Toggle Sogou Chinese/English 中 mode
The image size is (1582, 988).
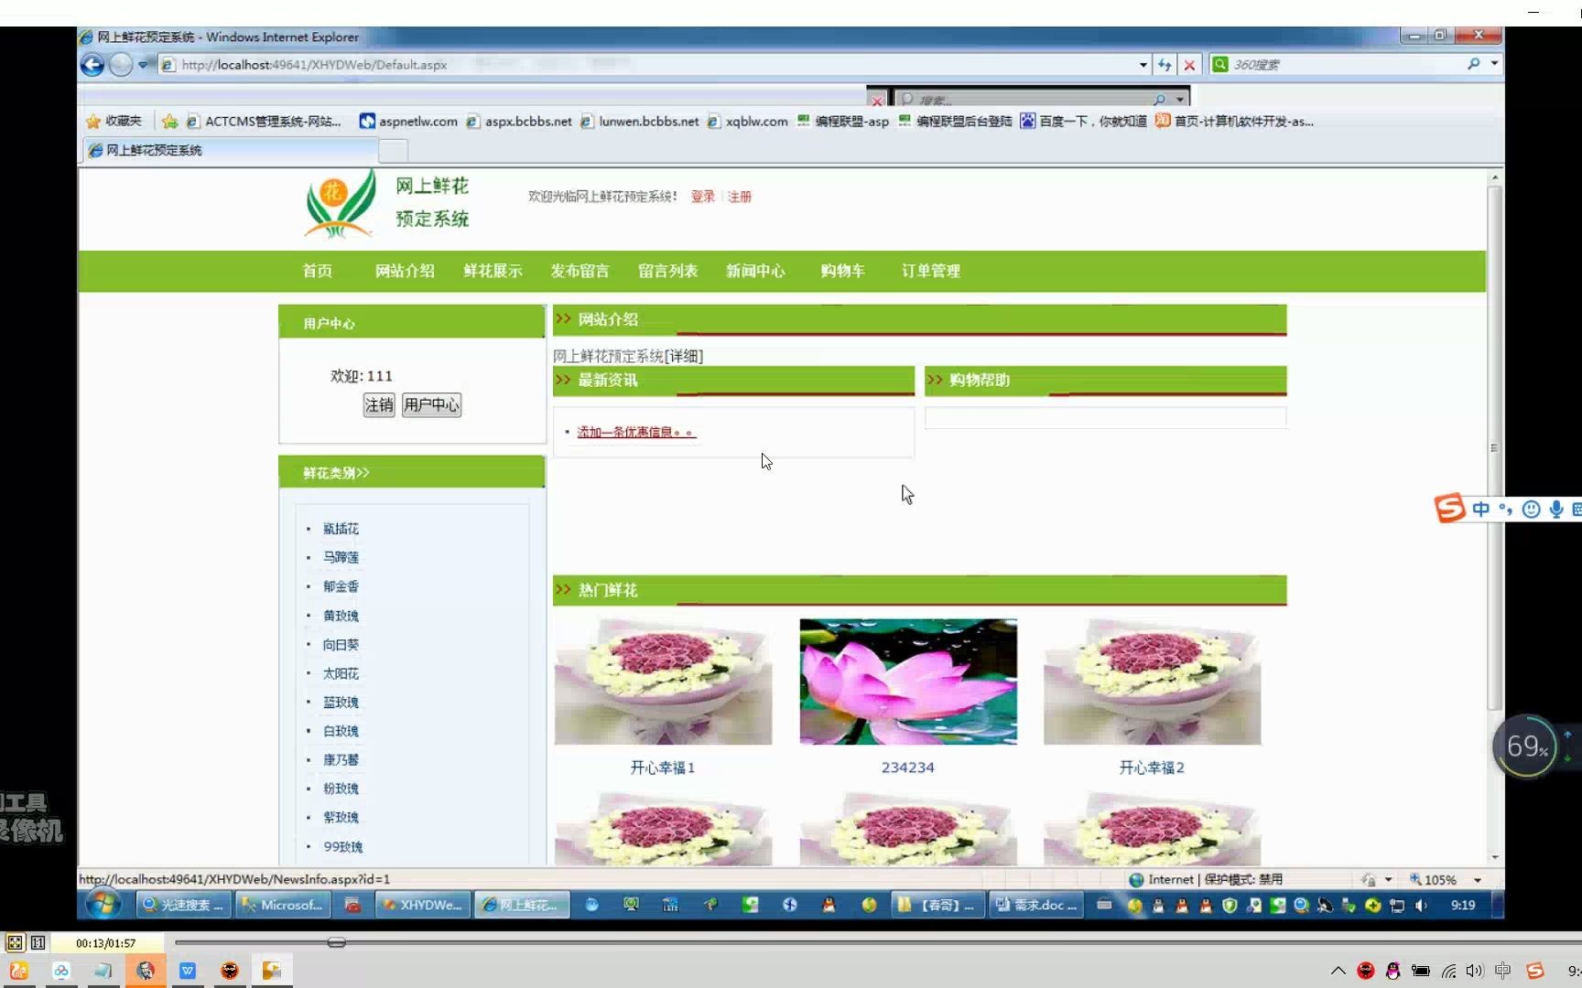pyautogui.click(x=1480, y=509)
